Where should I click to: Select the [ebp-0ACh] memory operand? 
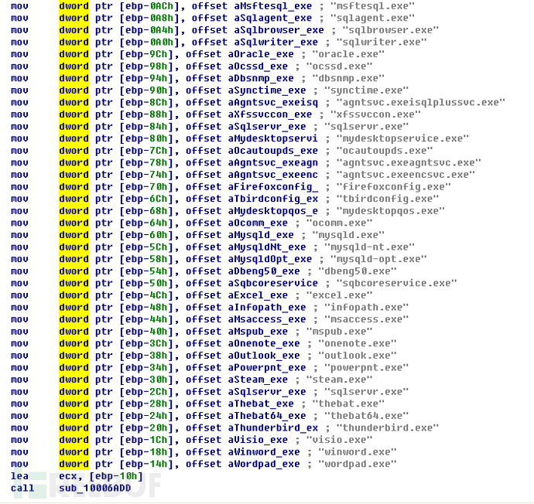click(x=150, y=6)
